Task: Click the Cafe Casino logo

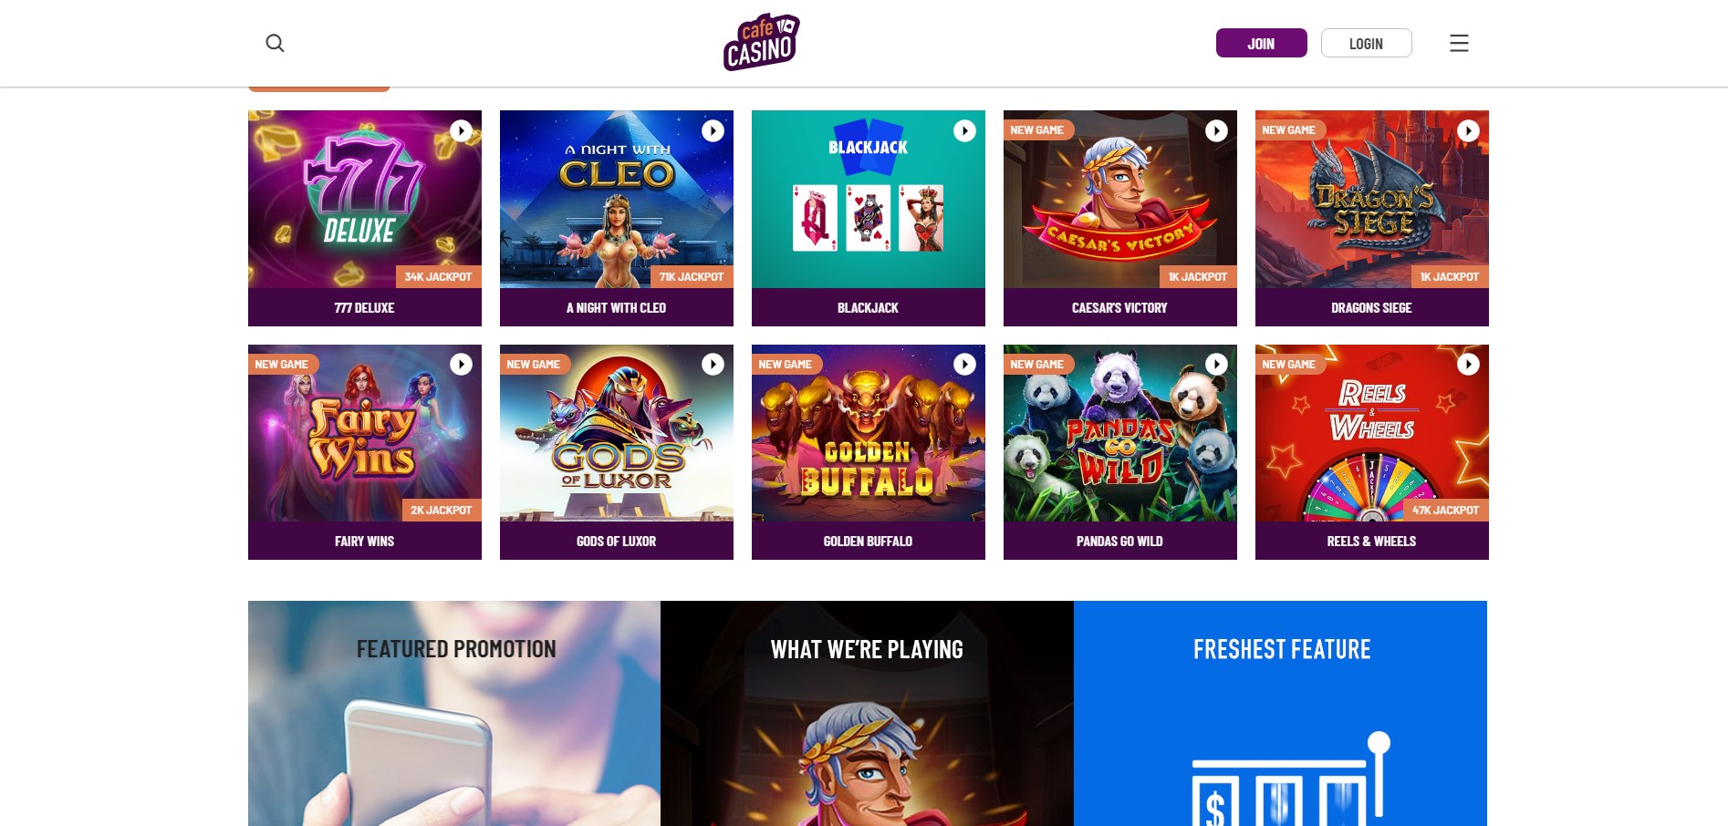Action: tap(761, 42)
